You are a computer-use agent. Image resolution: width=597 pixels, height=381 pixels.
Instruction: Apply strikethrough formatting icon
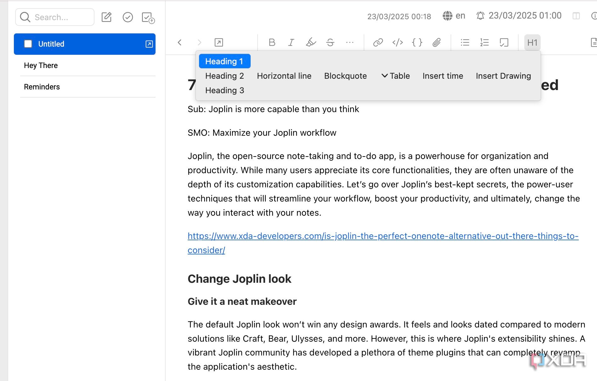[x=330, y=42]
